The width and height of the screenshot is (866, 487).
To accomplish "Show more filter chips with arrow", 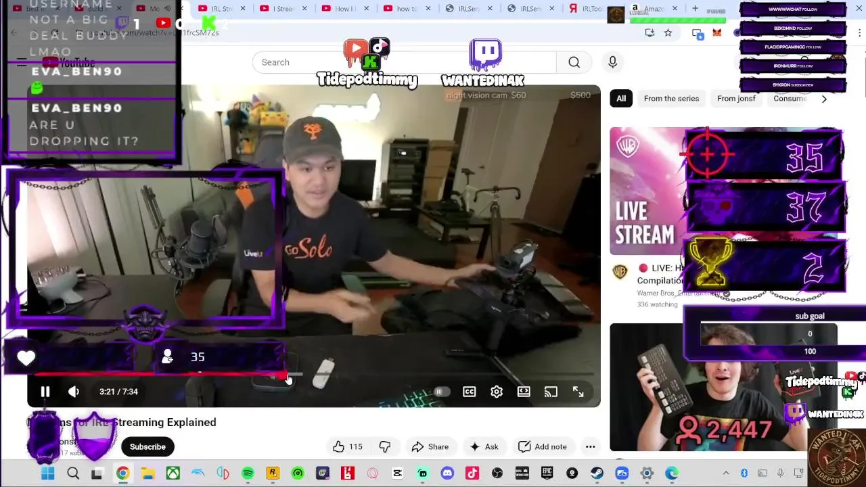I will 824,99.
